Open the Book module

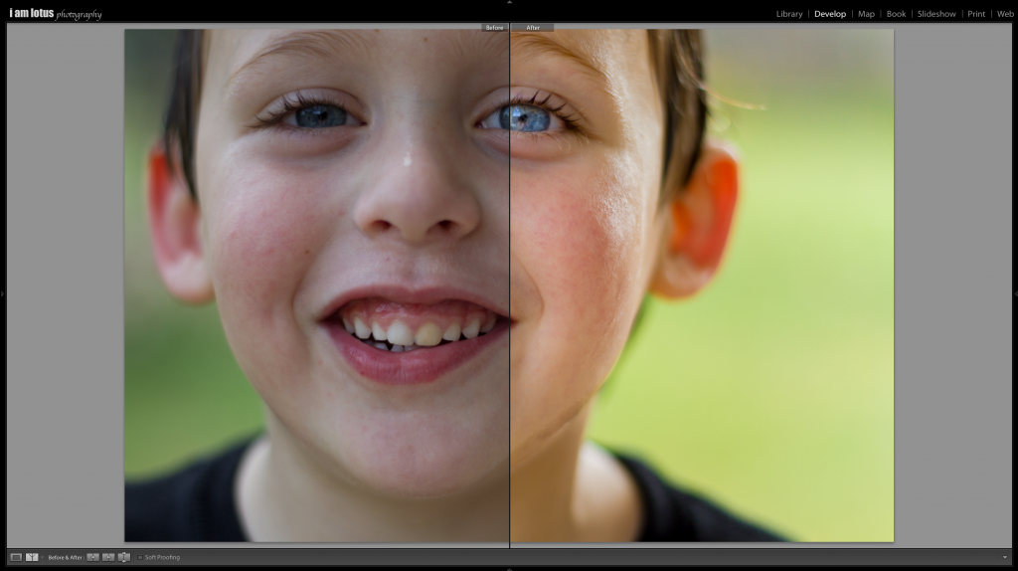tap(896, 14)
